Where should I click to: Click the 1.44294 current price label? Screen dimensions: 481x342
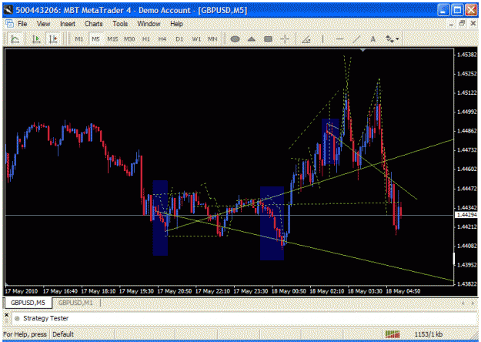(466, 215)
